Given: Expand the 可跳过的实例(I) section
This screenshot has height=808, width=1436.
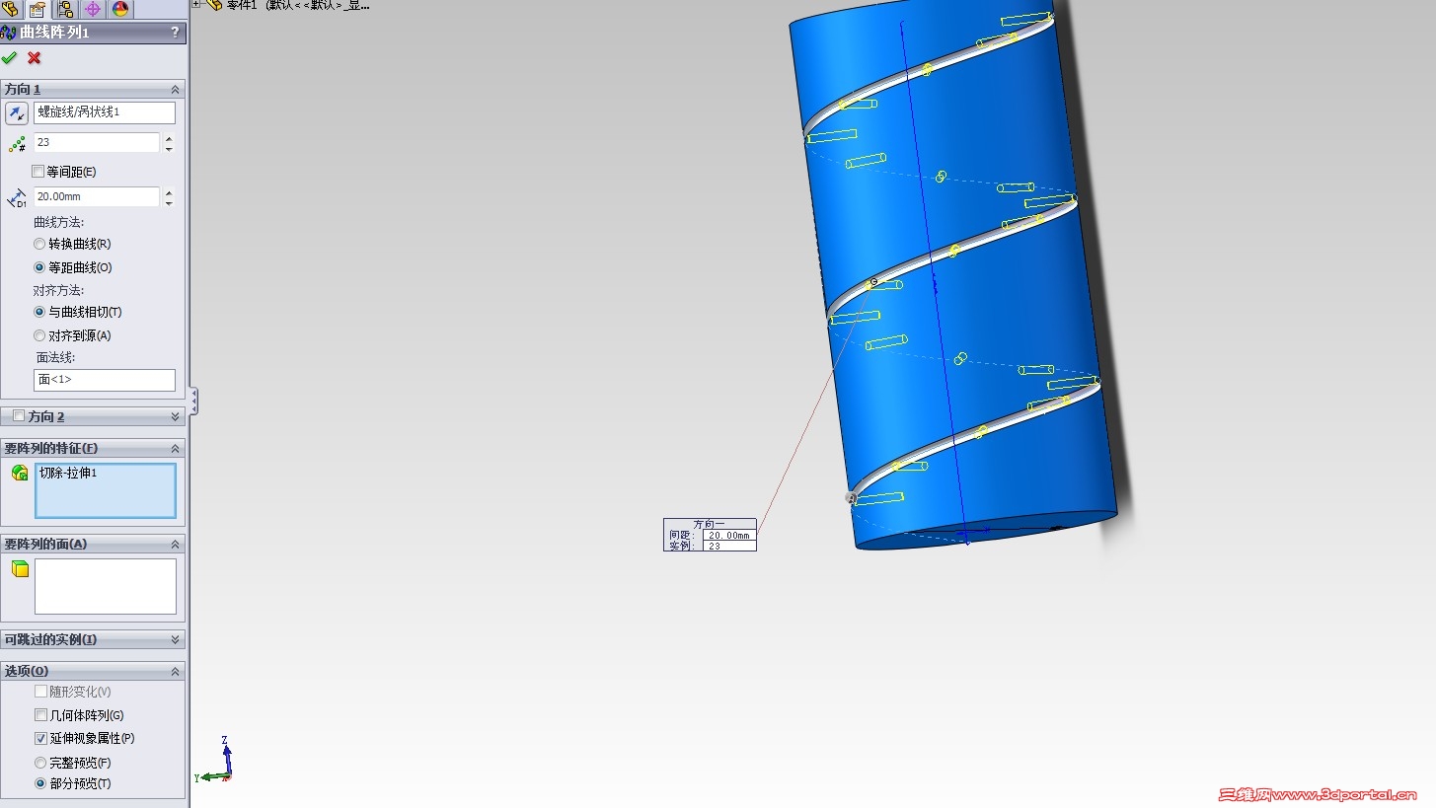Looking at the screenshot, I should tap(176, 639).
